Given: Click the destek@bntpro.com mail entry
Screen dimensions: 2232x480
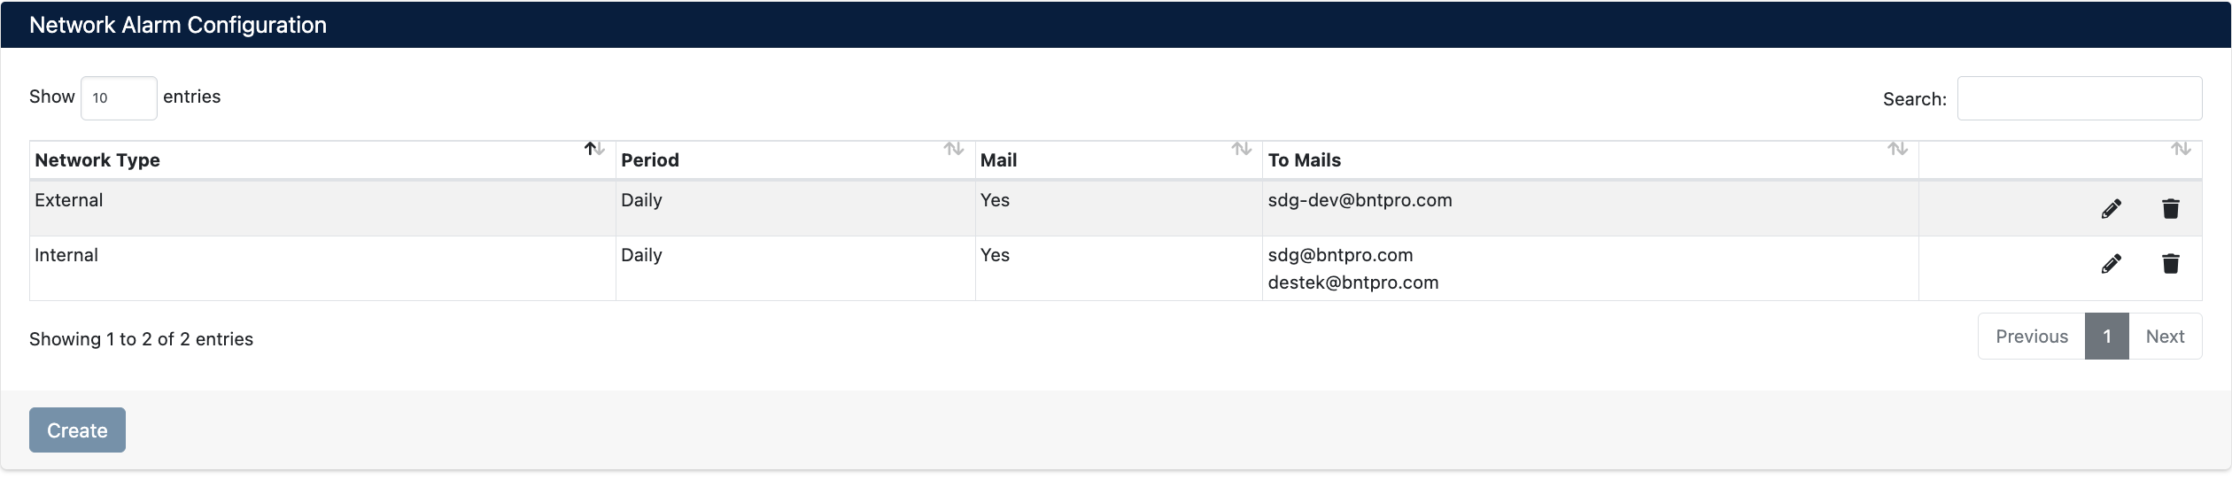Looking at the screenshot, I should [1352, 283].
